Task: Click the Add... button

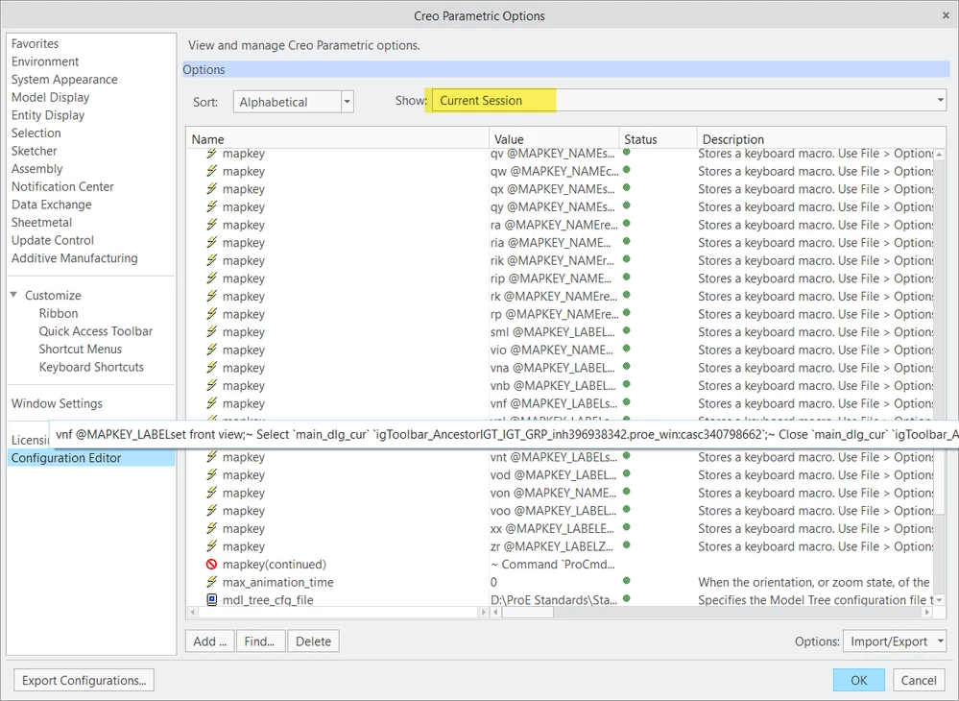Action: [x=210, y=641]
